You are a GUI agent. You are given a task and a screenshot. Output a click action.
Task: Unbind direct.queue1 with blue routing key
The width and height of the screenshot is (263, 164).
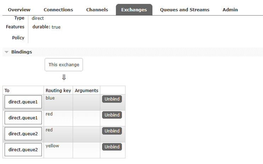coord(112,99)
